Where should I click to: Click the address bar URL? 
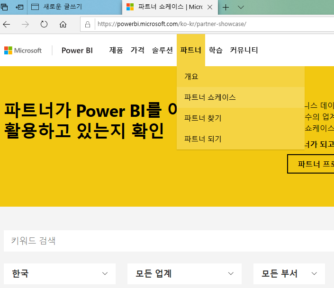tap(172, 24)
